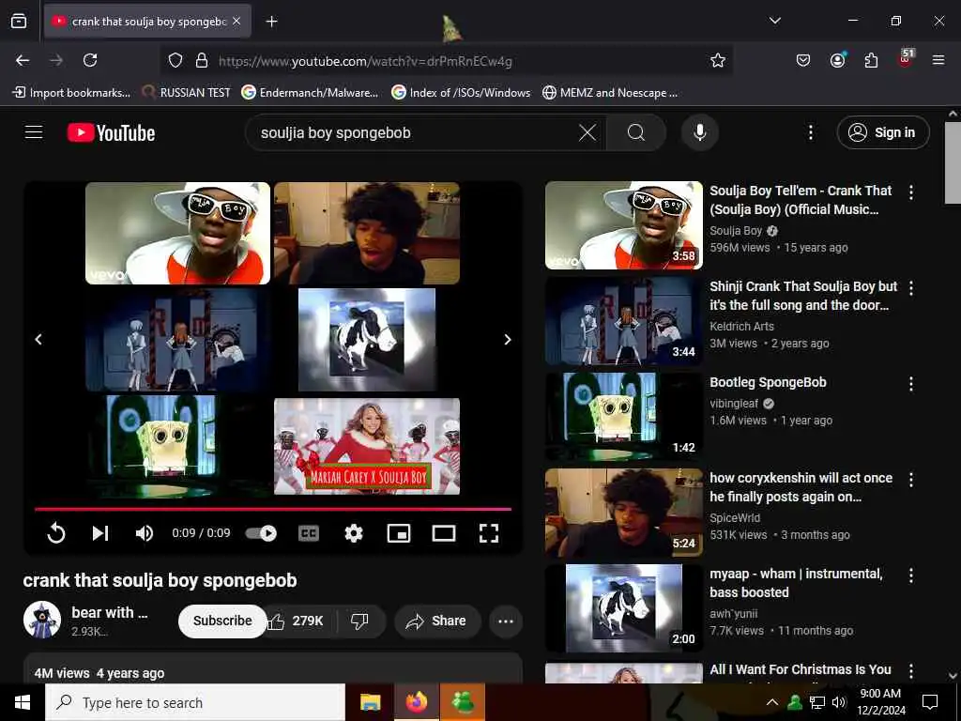
Task: Mute the video volume
Action: (x=144, y=533)
